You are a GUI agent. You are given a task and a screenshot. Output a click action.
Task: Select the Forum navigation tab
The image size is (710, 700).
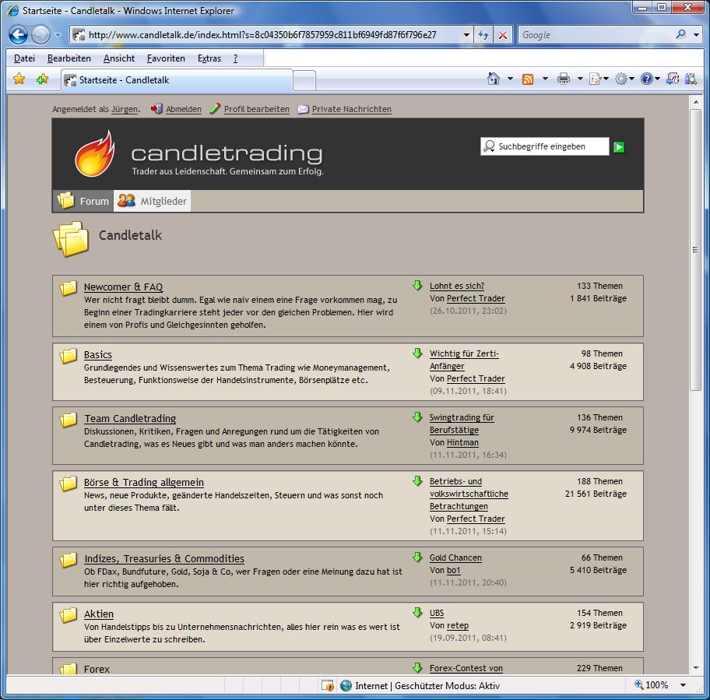[x=83, y=201]
